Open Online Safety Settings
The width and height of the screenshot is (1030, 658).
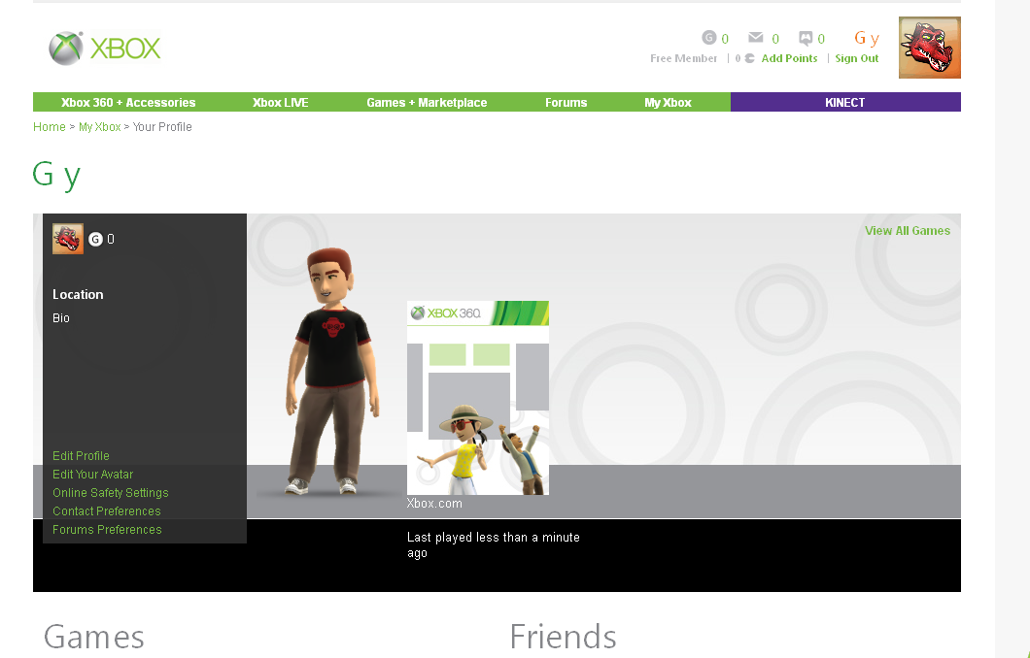[111, 493]
